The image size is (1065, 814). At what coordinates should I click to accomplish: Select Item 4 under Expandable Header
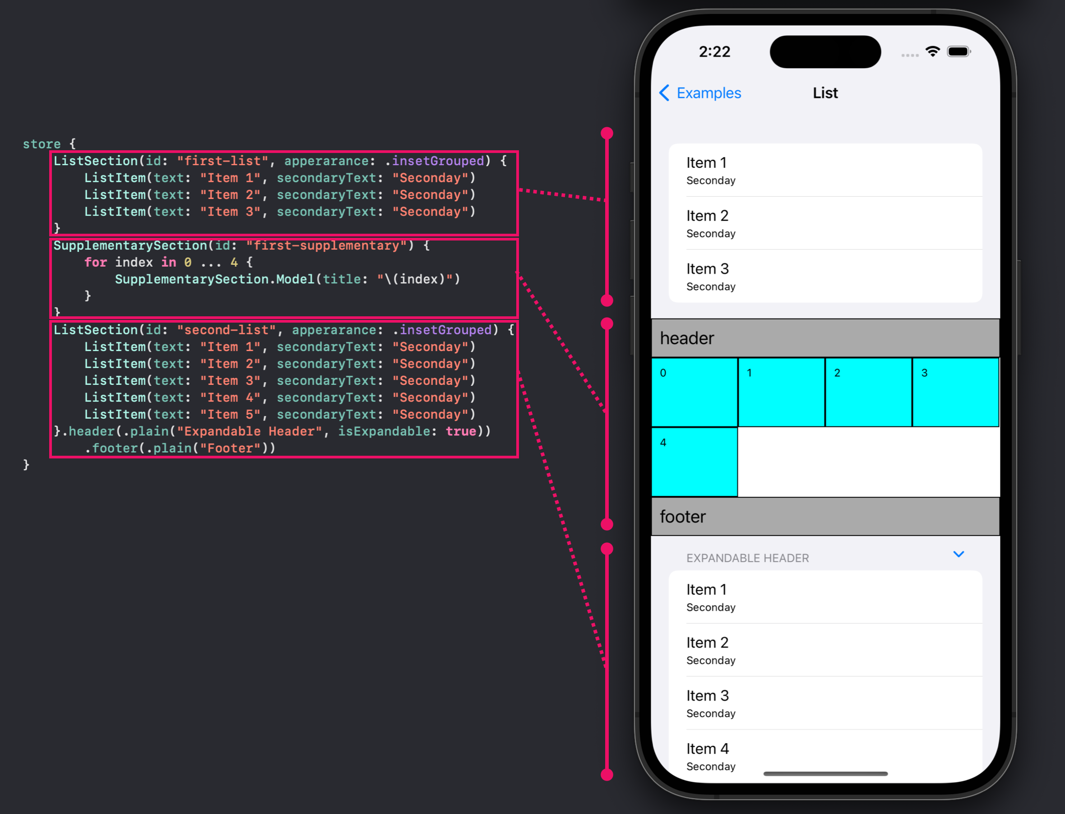(x=825, y=756)
